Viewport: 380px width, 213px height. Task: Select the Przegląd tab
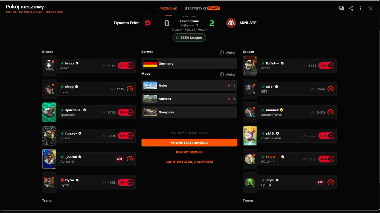(x=168, y=9)
